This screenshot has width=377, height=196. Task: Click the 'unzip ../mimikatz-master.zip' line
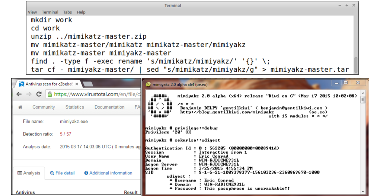(x=89, y=36)
